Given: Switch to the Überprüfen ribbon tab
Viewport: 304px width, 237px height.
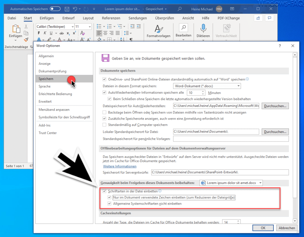Looking at the screenshot, I should click(x=164, y=18).
